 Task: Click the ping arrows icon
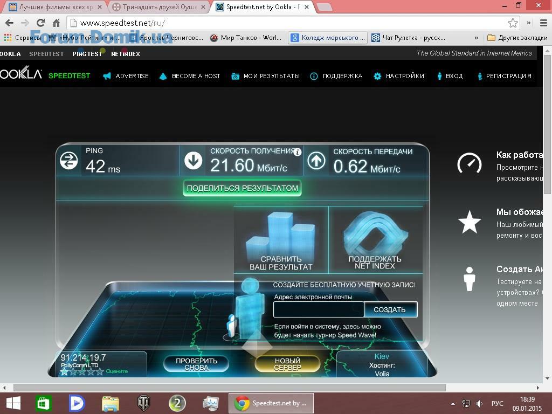[x=69, y=161]
